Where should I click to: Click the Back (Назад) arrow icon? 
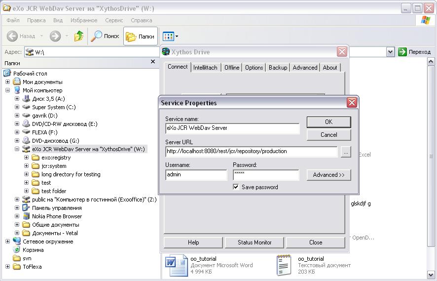(x=13, y=36)
